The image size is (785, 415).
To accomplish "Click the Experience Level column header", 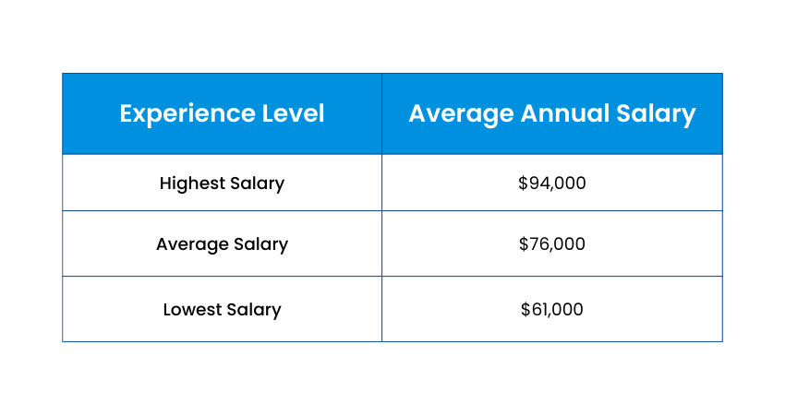I will 222,113.
